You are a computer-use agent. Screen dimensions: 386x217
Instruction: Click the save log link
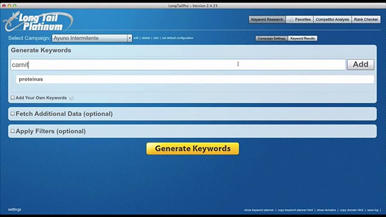pos(373,210)
